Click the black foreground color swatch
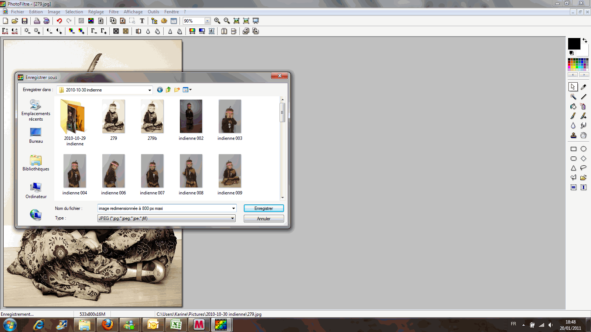This screenshot has width=591, height=332. [x=574, y=44]
